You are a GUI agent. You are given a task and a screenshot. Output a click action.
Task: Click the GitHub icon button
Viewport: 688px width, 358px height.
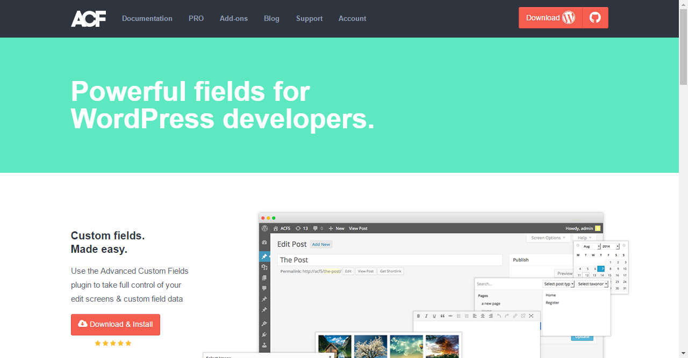point(595,18)
